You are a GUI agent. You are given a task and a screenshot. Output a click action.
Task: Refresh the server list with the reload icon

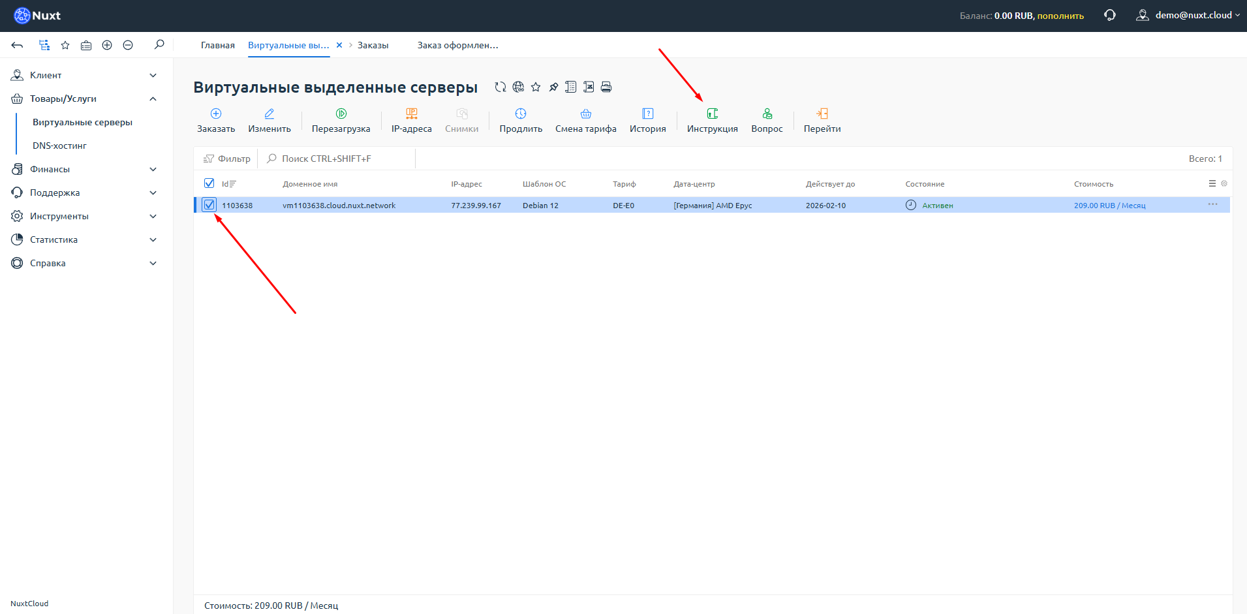500,87
